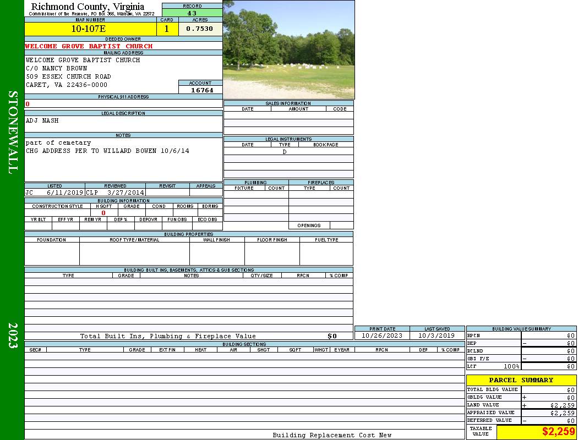Select the acres value 0.7530
The width and height of the screenshot is (578, 440).
(200, 29)
